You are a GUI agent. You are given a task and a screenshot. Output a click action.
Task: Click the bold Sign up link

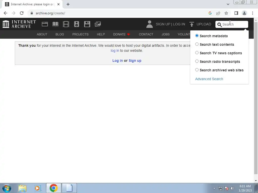[x=135, y=61]
